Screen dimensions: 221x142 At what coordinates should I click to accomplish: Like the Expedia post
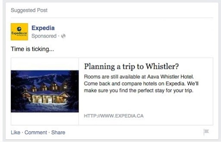point(16,132)
